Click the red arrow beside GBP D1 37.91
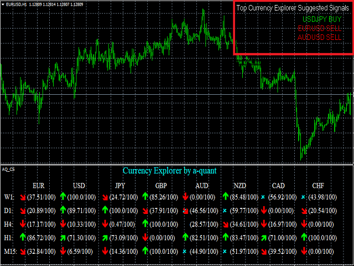Screen dimensions: 354x266 coord(145,211)
